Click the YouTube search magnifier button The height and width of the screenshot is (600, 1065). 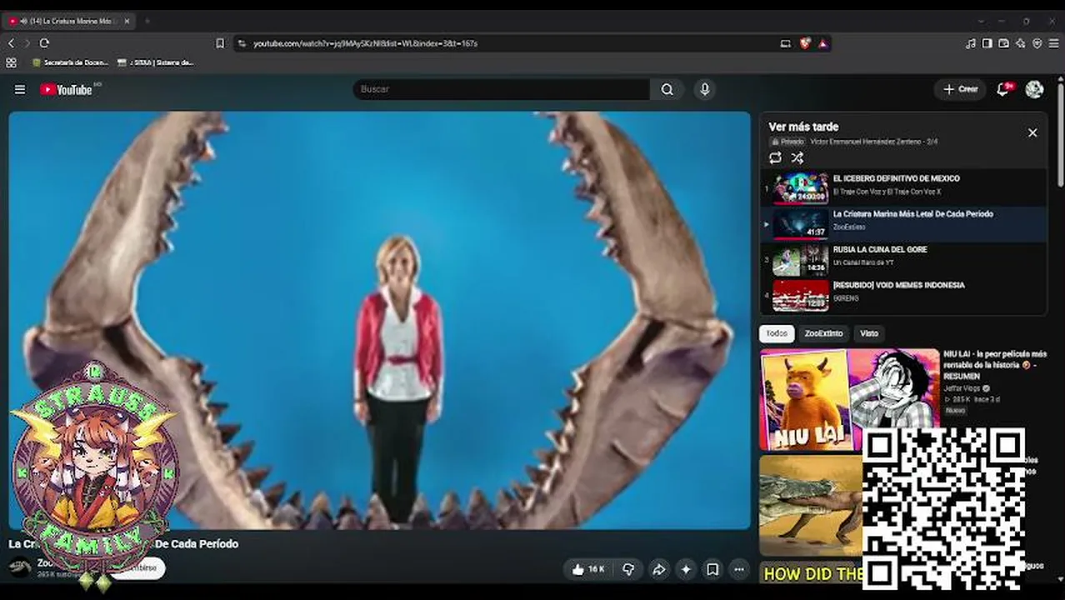667,89
